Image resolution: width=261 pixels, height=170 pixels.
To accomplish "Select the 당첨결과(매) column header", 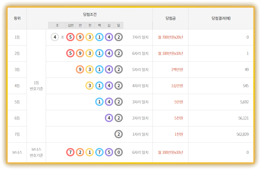I will coord(221,18).
